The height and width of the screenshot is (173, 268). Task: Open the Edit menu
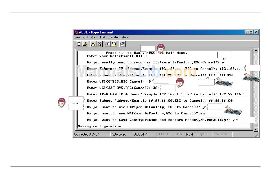(85, 37)
